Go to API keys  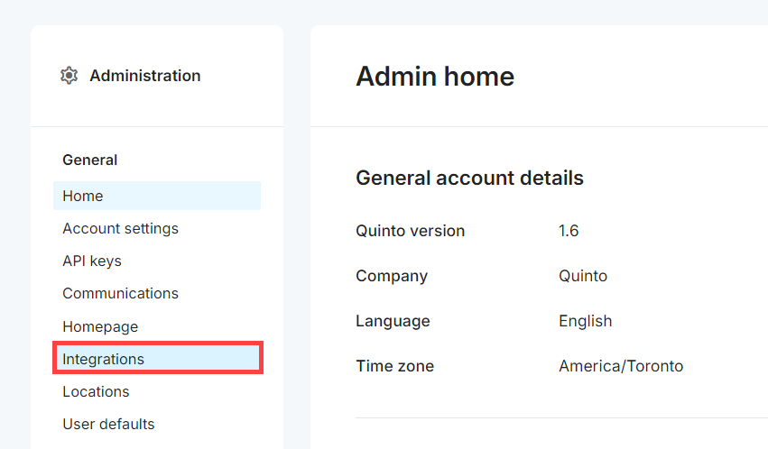pos(92,261)
